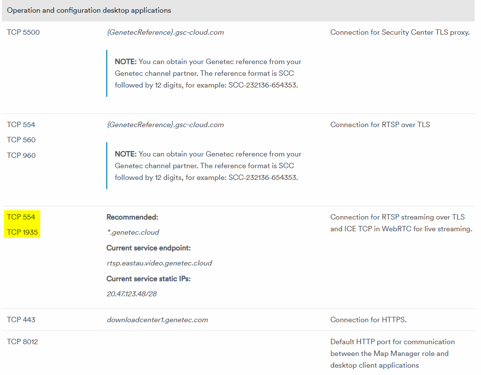481x375 pixels.
Task: Click the gsc-cloud.com hostname in TCP 5500 row
Action: point(166,32)
